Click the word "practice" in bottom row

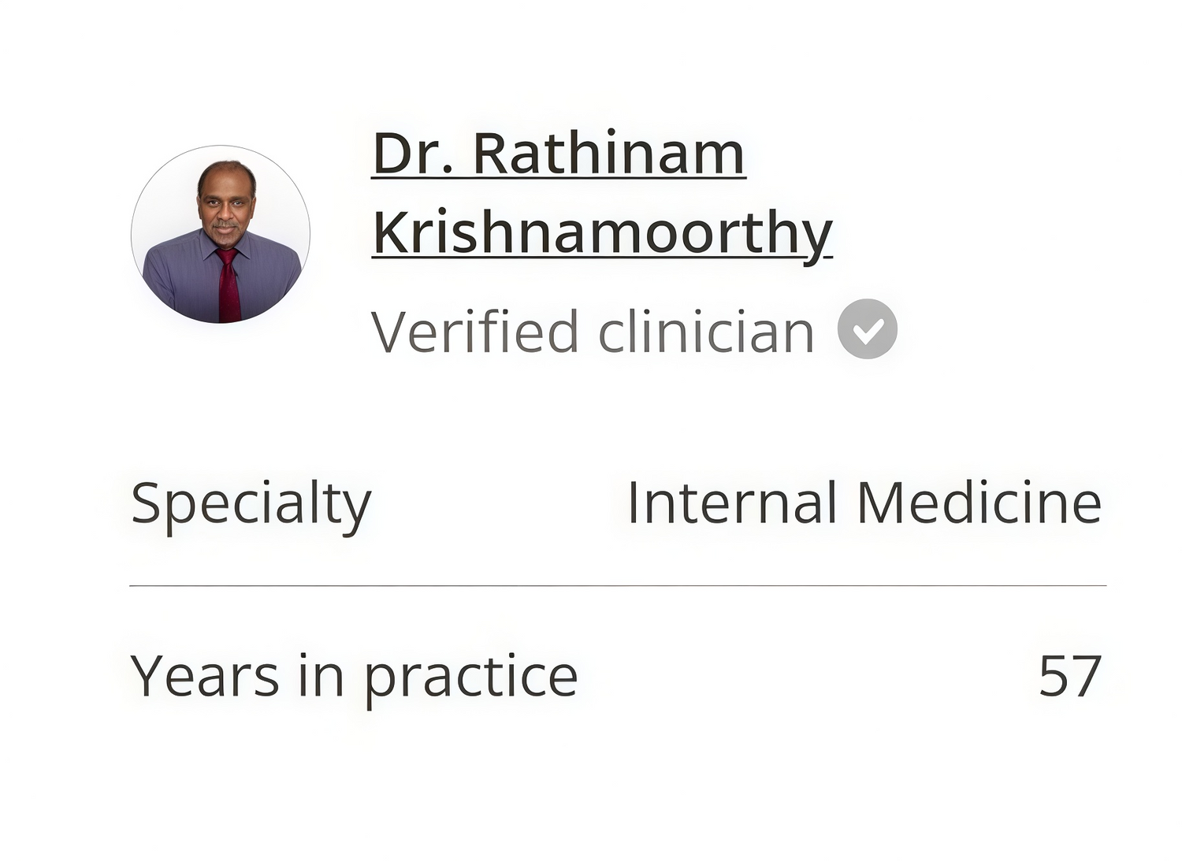coord(471,677)
